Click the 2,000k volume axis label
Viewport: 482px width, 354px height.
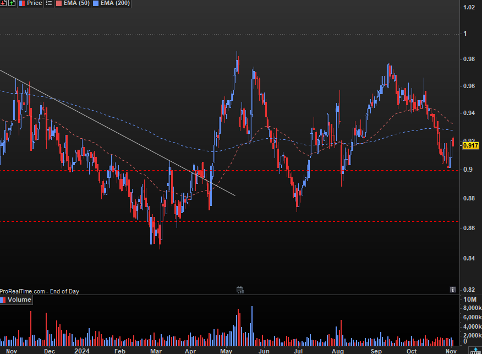(473, 335)
